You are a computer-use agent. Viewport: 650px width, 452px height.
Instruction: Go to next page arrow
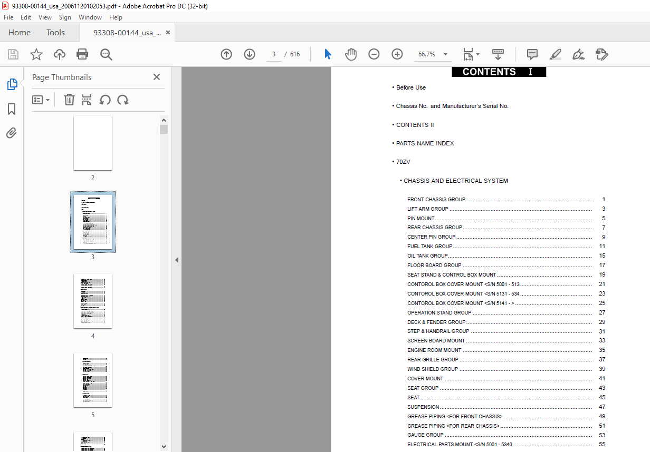point(250,54)
